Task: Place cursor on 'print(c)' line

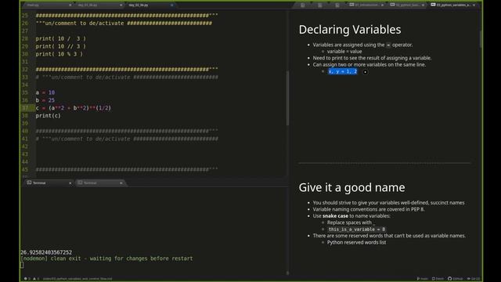Action: [48, 115]
